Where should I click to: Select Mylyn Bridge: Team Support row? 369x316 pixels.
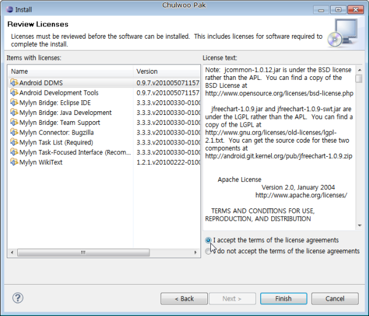click(x=104, y=122)
